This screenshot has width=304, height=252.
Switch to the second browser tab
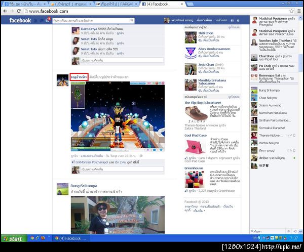71,4
